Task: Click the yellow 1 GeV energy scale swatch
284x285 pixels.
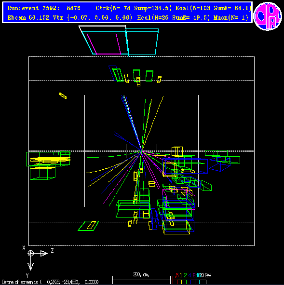Action: tap(179, 282)
